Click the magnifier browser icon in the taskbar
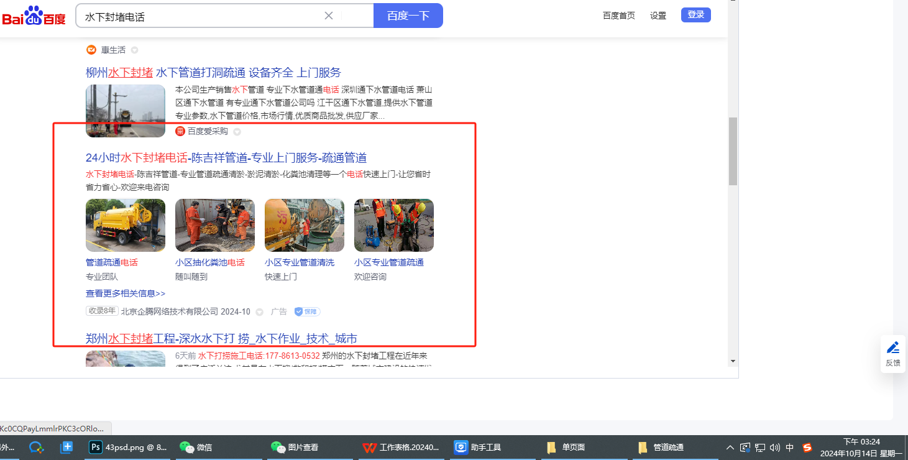Image resolution: width=908 pixels, height=460 pixels. click(x=37, y=447)
